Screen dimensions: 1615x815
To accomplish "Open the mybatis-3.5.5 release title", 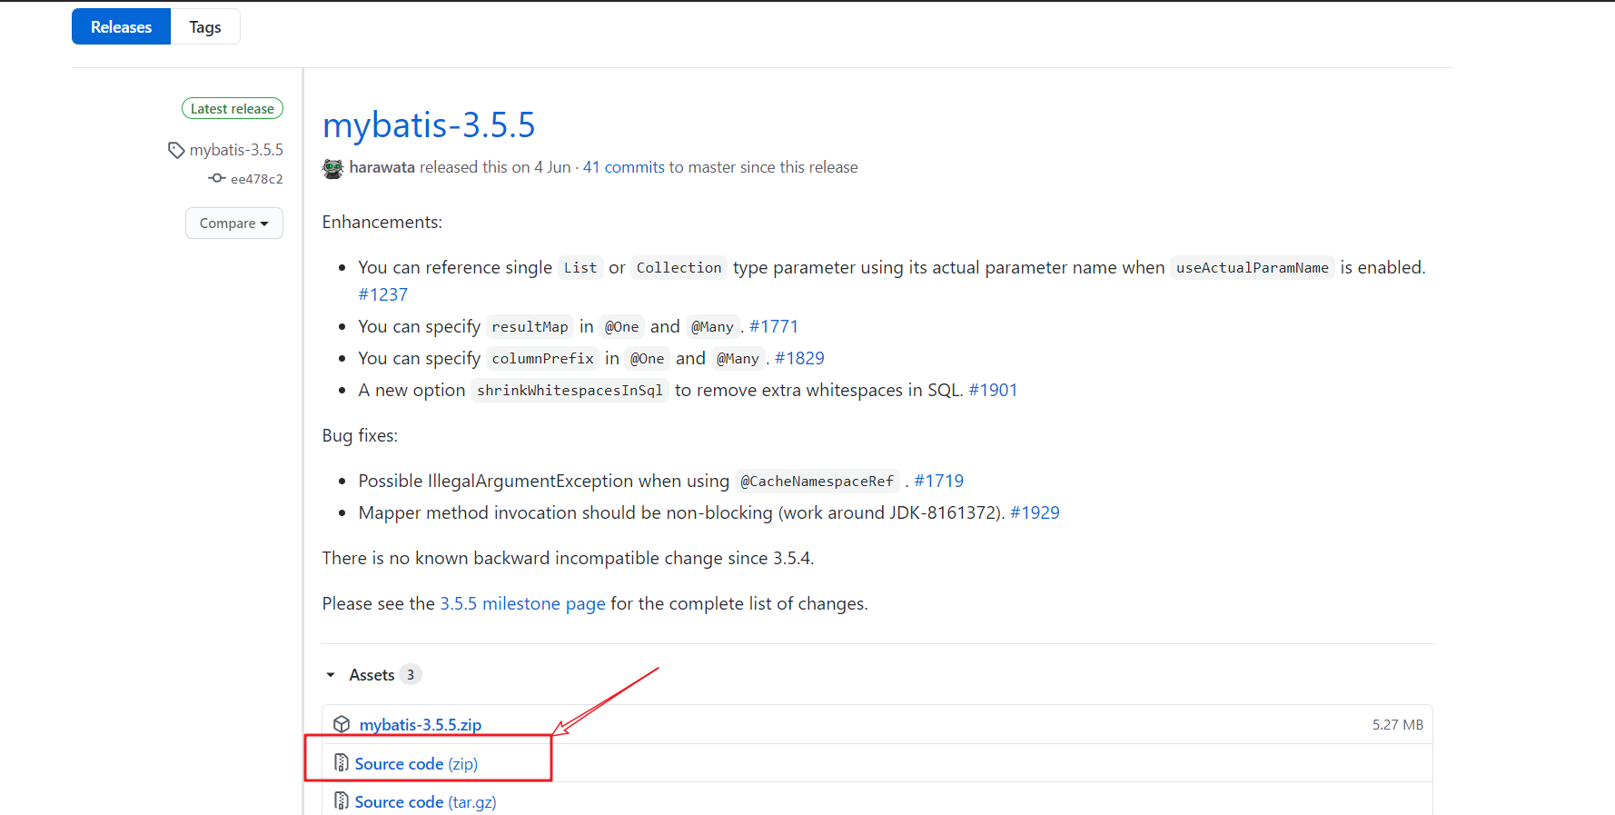I will (429, 124).
